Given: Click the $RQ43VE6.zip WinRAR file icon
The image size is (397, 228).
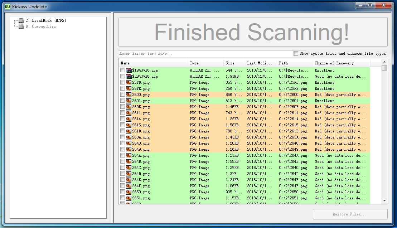Looking at the screenshot, I should click(x=129, y=76).
